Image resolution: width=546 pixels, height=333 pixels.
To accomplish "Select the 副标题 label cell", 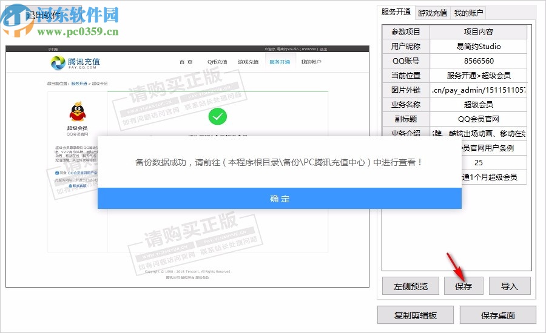I will (406, 119).
